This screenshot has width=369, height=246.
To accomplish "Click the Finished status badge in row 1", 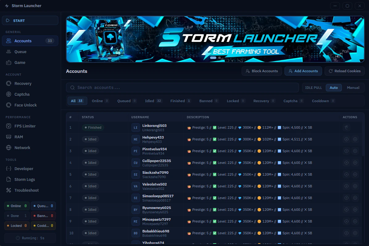I will [x=93, y=127].
